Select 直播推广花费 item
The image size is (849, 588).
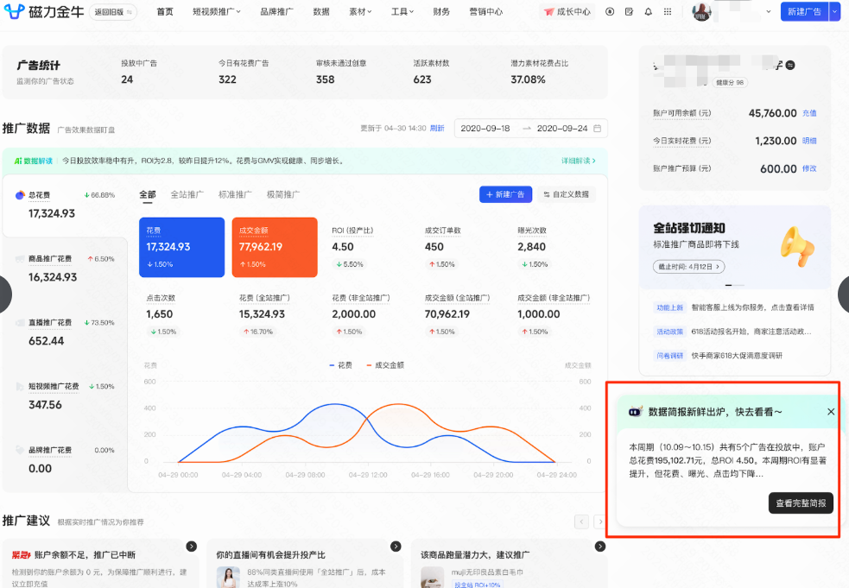65,332
